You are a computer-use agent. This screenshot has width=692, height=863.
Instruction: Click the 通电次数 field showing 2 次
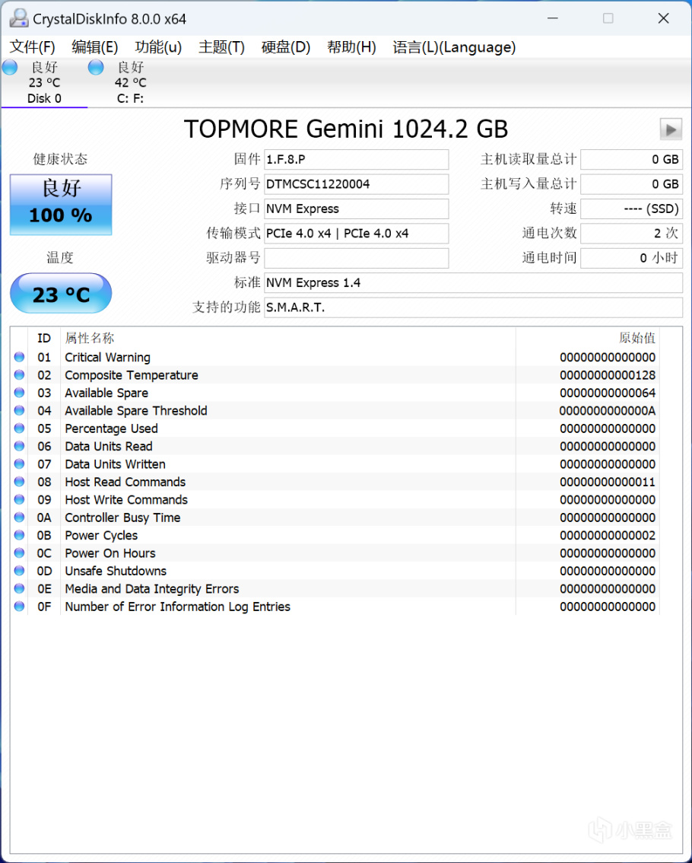point(631,234)
